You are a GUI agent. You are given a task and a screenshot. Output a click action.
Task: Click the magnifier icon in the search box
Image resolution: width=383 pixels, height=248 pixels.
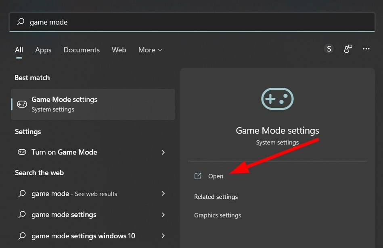20,22
